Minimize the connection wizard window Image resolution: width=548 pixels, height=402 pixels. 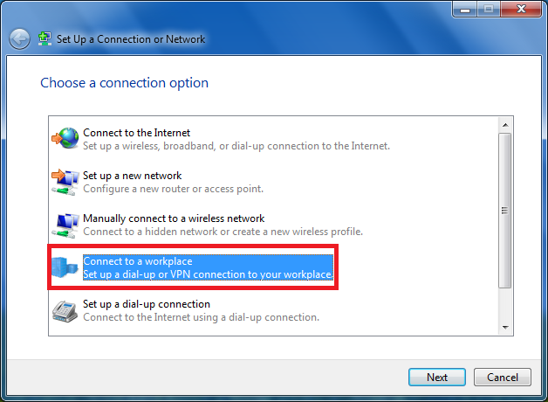465,9
